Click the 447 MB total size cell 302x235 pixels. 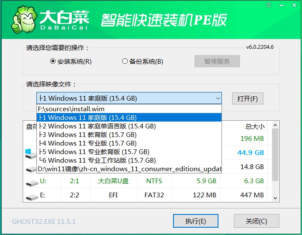pos(252,195)
